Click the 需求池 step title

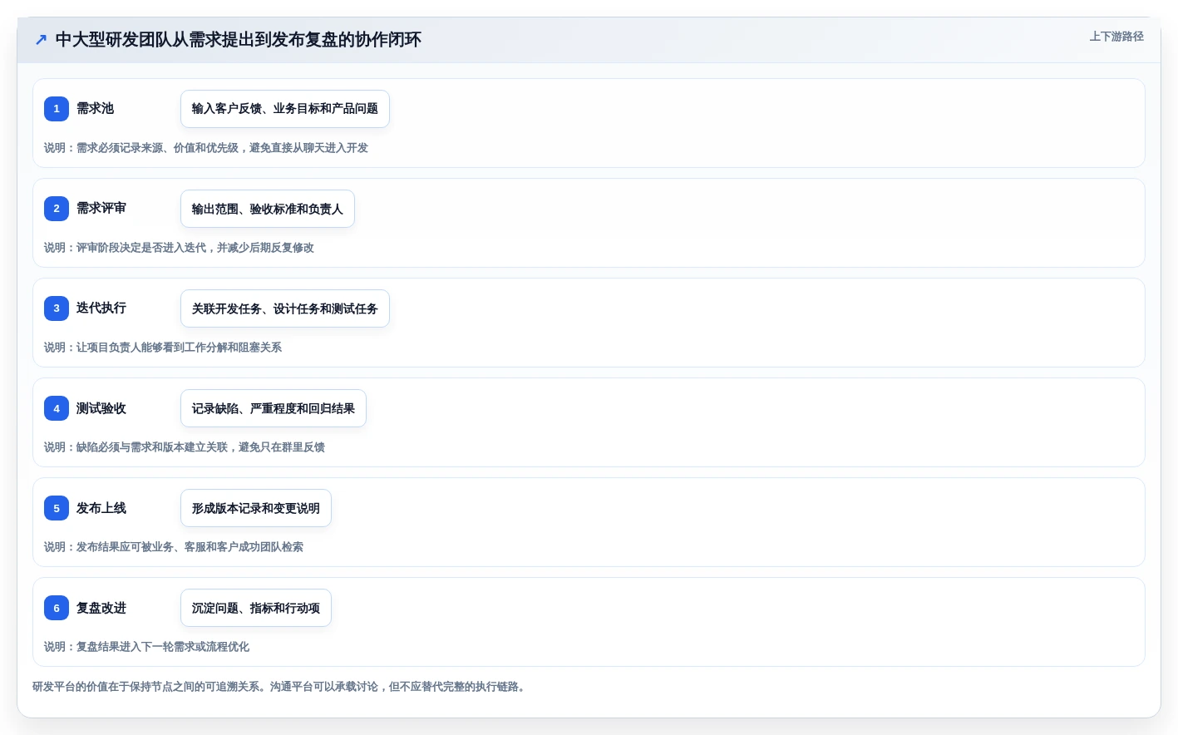click(x=95, y=108)
